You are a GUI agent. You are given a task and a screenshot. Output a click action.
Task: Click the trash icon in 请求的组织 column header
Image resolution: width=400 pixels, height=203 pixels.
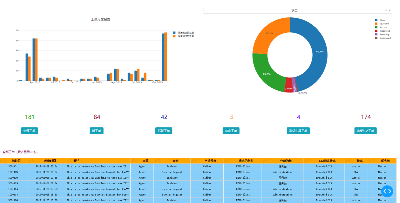(x=229, y=161)
